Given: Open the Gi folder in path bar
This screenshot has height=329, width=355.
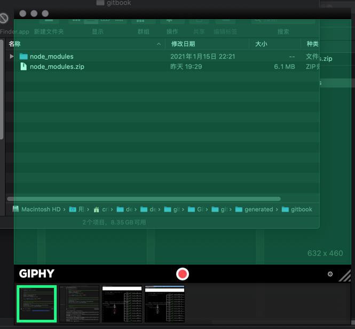Looking at the screenshot, I should (195, 210).
